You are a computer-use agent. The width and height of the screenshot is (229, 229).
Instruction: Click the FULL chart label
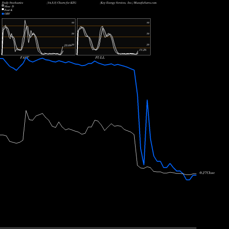[x=100, y=58]
